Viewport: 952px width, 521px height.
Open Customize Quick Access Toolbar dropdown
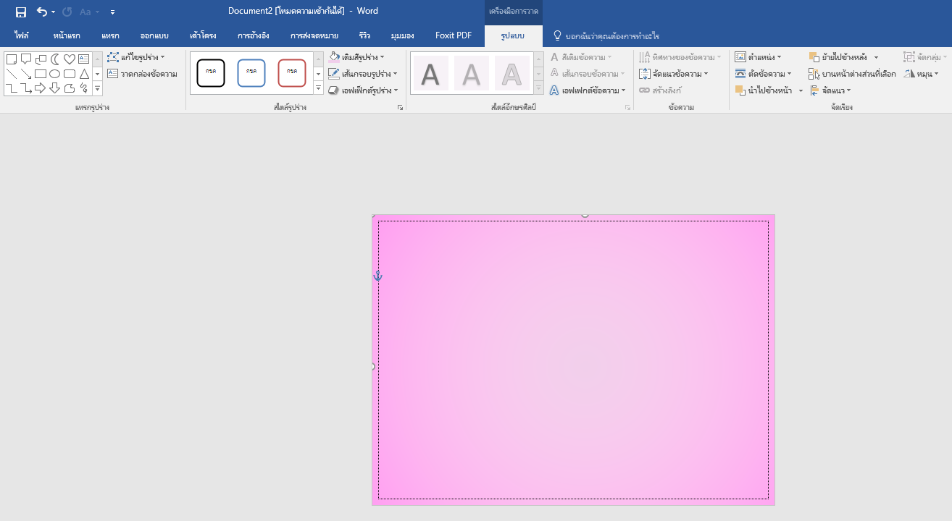[x=112, y=12]
